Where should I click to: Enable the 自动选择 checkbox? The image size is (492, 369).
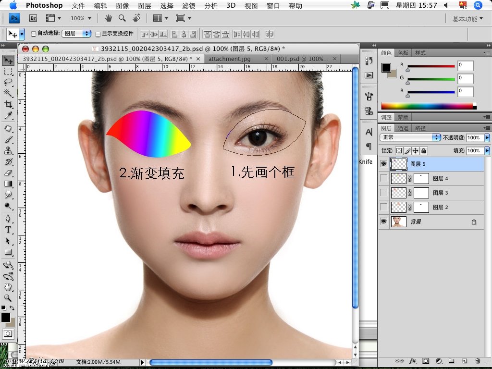coord(34,34)
